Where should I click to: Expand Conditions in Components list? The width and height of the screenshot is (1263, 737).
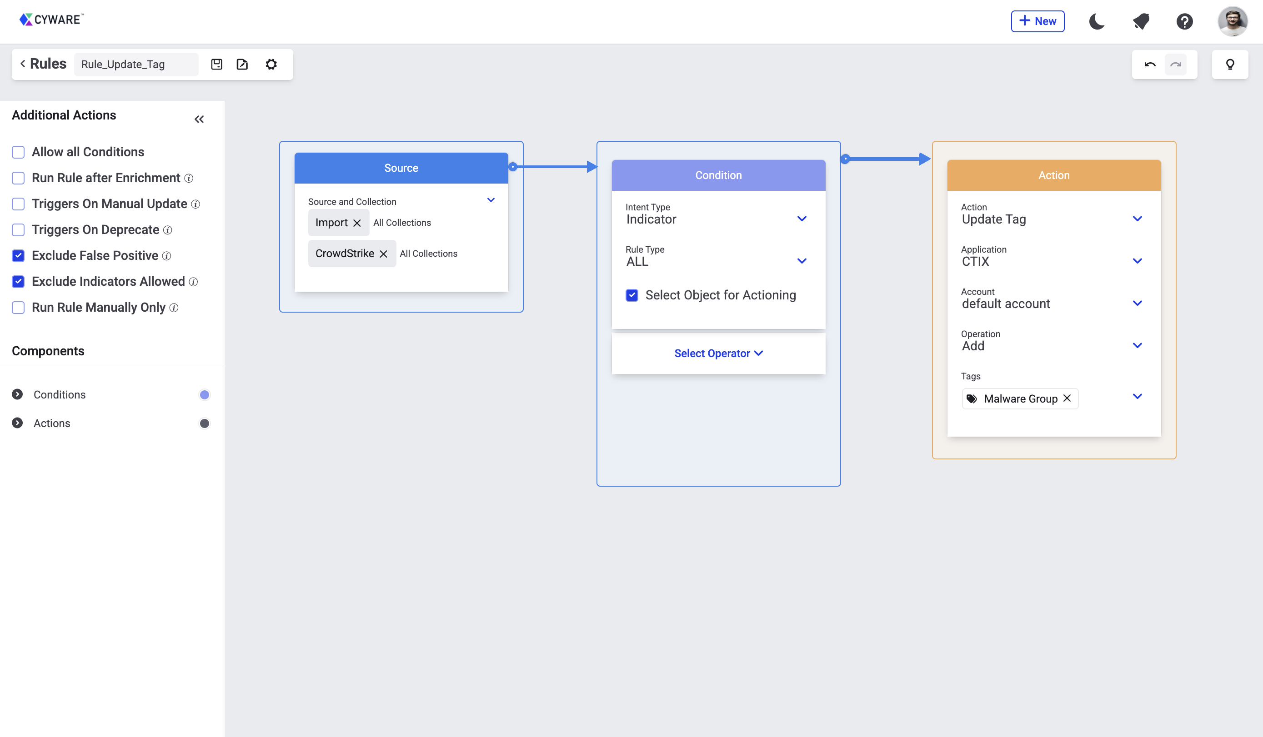18,394
